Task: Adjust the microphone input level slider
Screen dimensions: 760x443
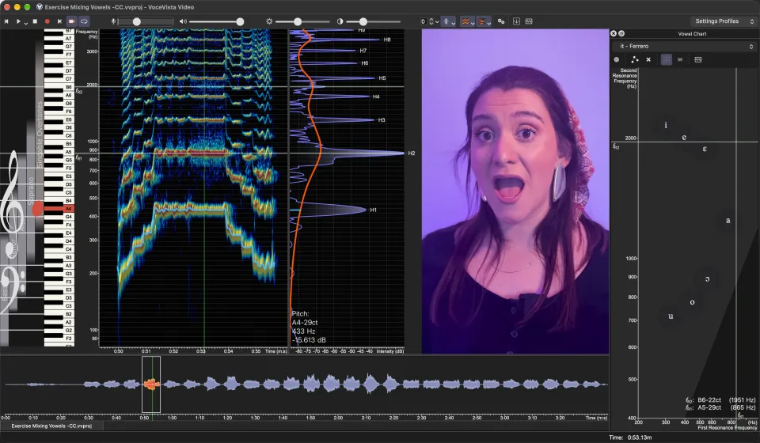Action: [x=146, y=21]
